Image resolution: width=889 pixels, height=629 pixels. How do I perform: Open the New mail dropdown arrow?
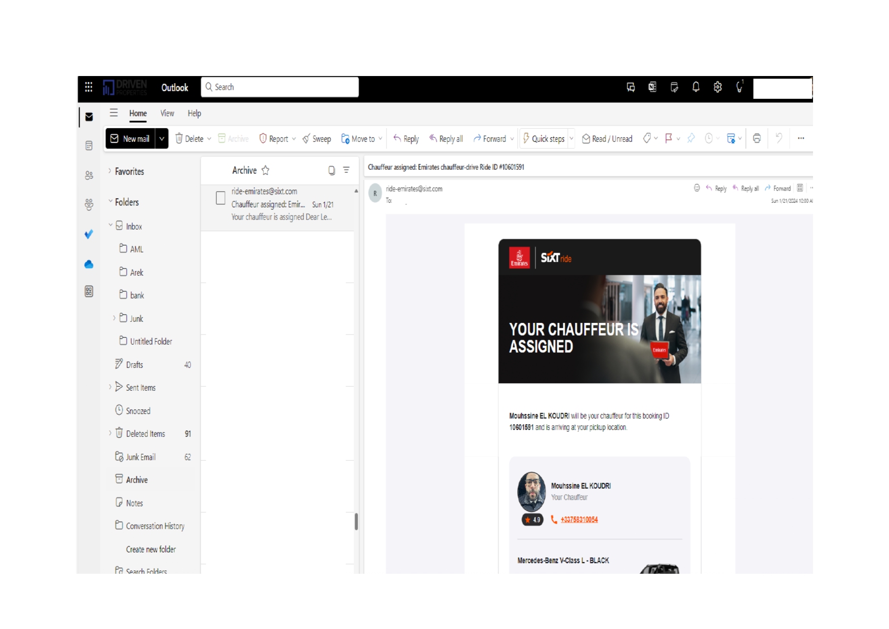[162, 138]
